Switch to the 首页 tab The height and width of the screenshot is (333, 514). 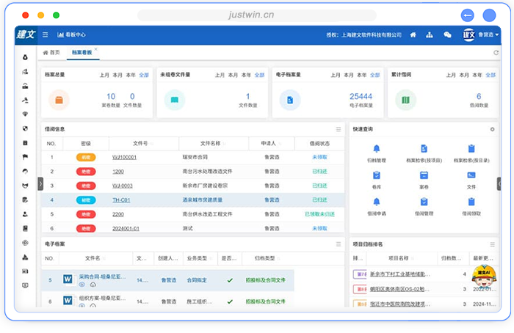[52, 52]
